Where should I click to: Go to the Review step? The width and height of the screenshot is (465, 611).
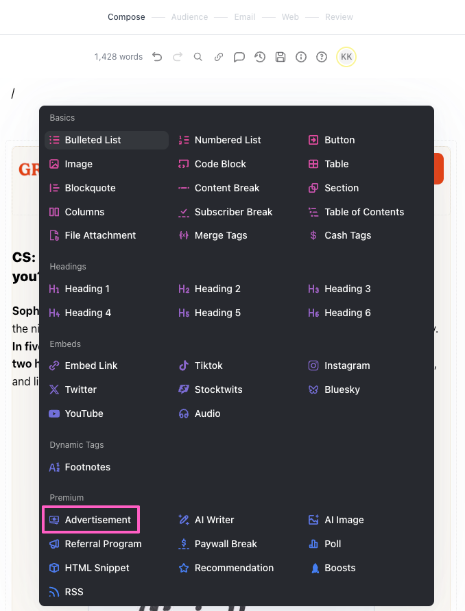[x=339, y=17]
